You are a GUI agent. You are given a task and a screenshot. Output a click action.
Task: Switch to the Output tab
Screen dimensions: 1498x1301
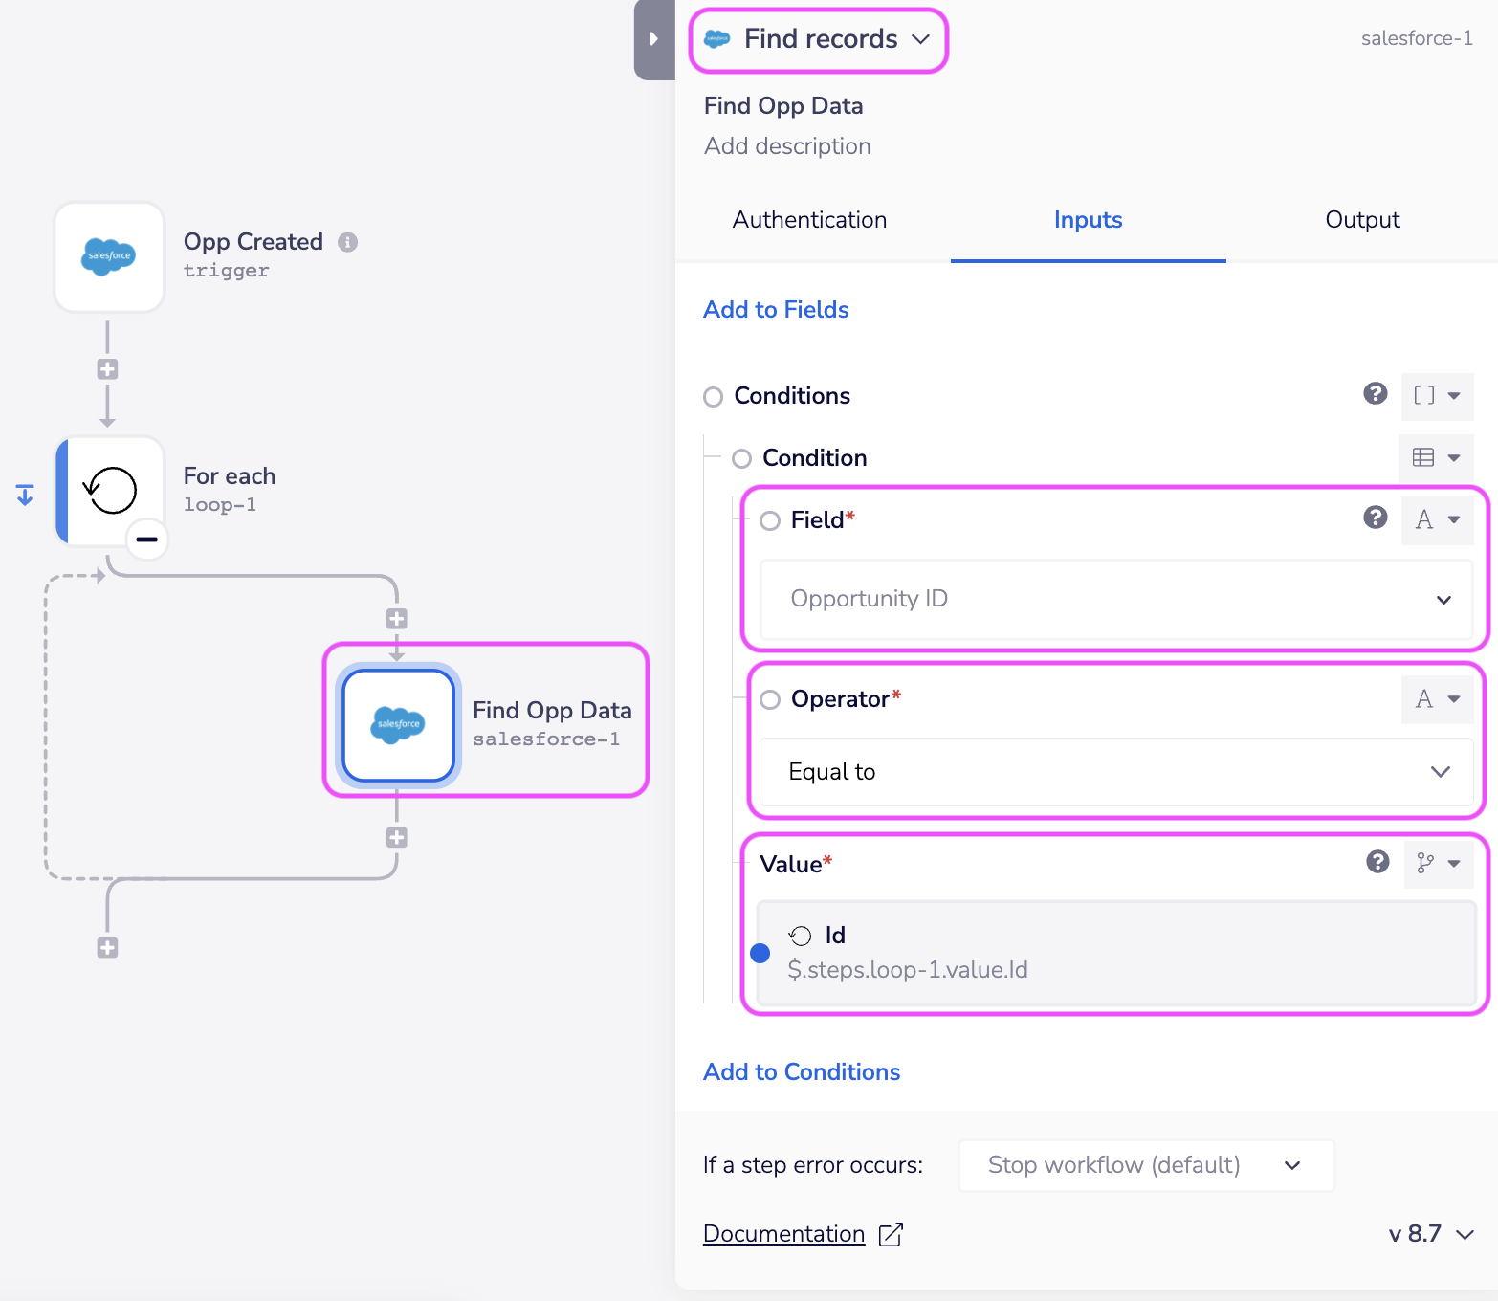point(1362,220)
